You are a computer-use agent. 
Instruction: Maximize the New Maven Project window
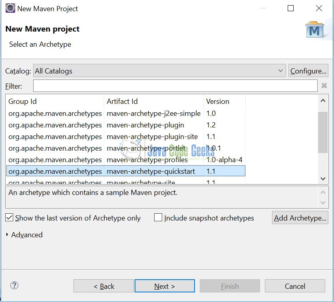[x=290, y=8]
